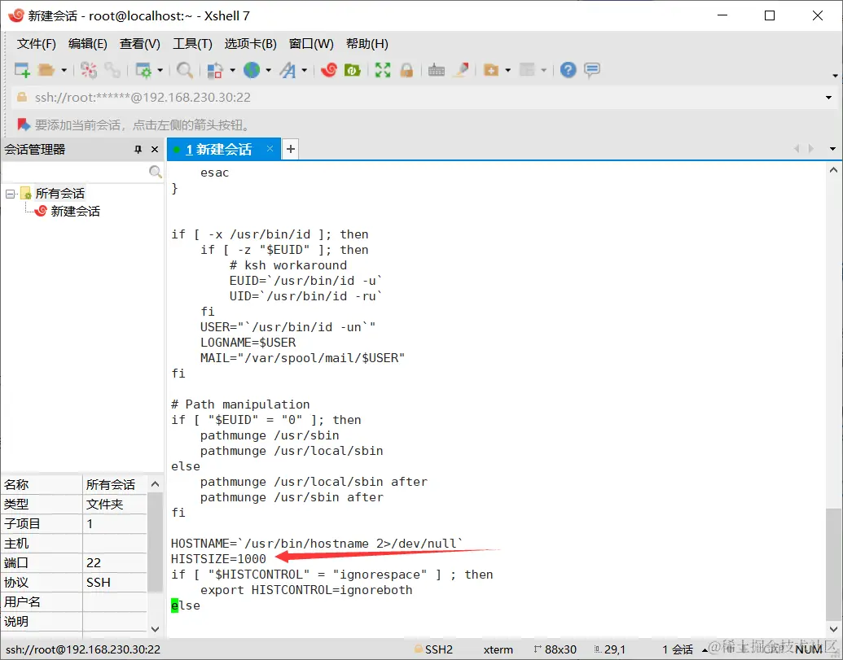This screenshot has height=660, width=843.
Task: Click the red Xshell swirl toolbar icon
Action: pyautogui.click(x=328, y=70)
